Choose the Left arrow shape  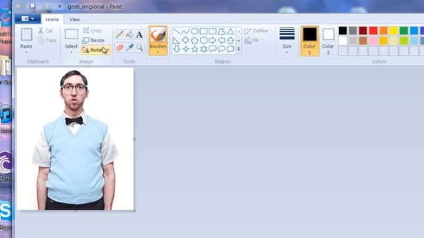point(221,40)
